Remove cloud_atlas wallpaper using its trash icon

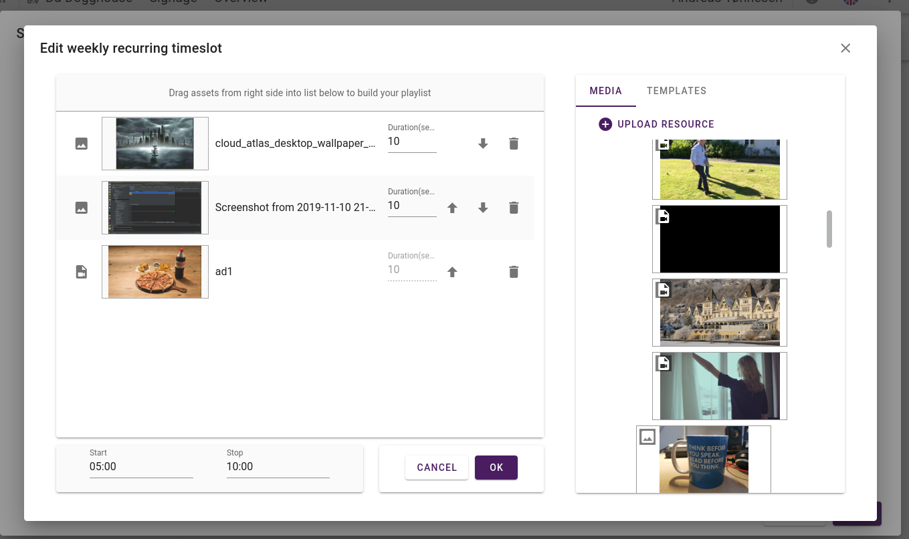coord(513,143)
